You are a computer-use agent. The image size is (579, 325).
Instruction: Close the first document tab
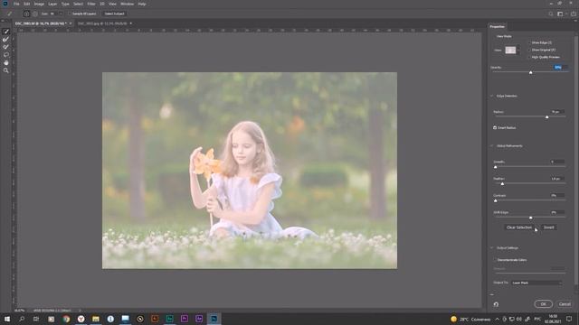71,23
